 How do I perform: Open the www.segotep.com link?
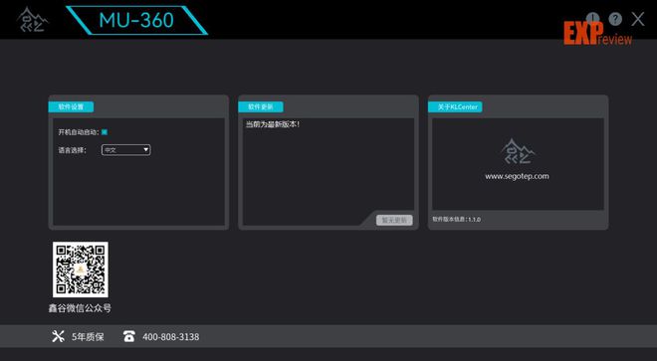[517, 176]
